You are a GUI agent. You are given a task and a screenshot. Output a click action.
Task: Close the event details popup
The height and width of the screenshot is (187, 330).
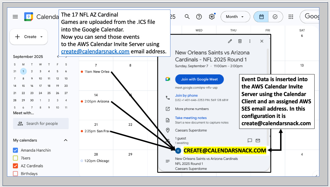(262, 41)
